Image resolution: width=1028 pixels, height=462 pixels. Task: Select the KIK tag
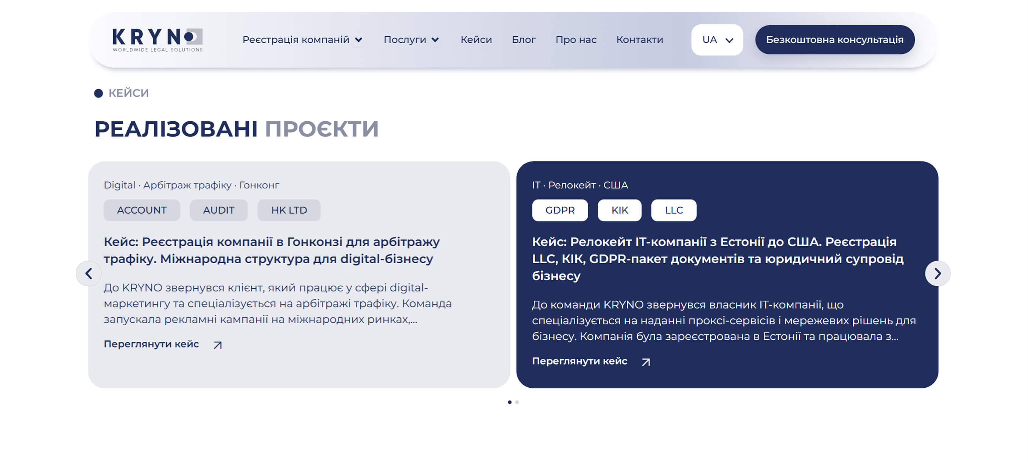click(619, 211)
